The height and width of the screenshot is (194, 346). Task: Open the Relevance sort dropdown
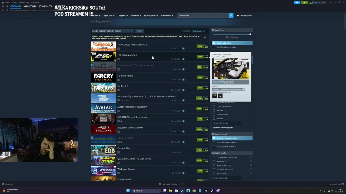199,31
